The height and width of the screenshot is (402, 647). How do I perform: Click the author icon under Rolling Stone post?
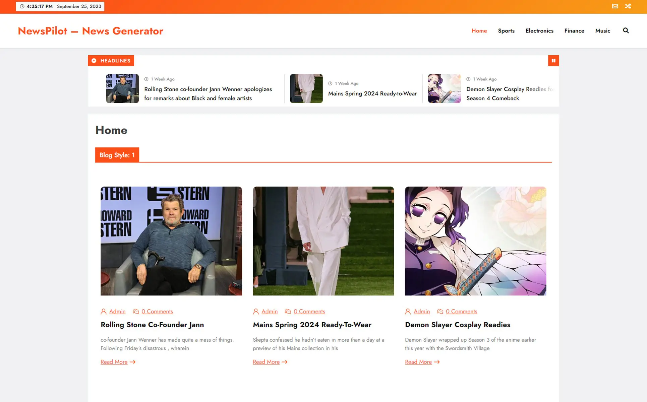[104, 312]
